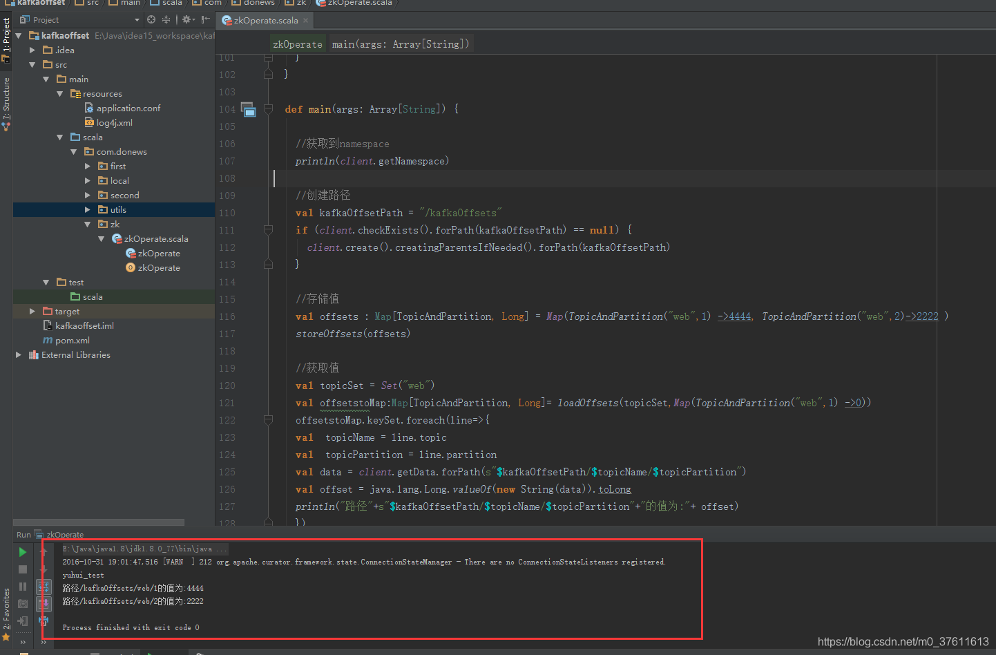Open pom.xml Maven file

(66, 340)
